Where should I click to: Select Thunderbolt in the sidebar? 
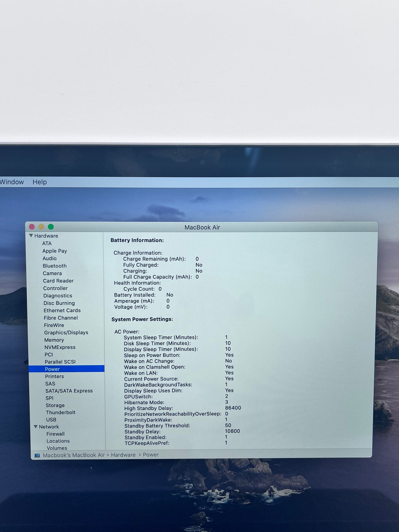click(61, 412)
